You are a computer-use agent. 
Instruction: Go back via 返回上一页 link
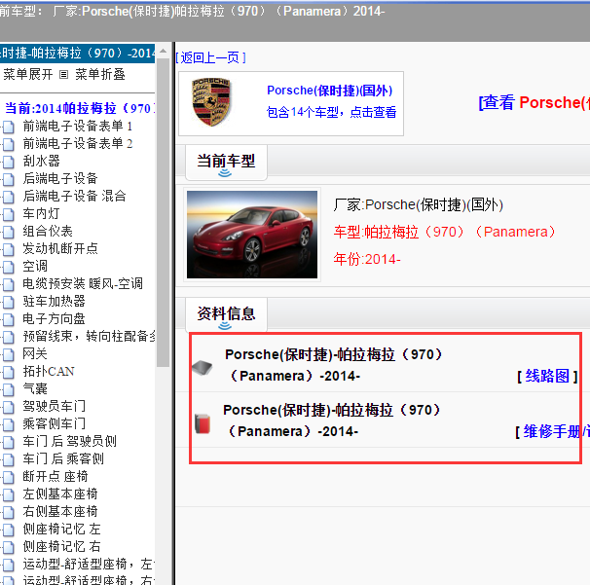click(x=210, y=57)
